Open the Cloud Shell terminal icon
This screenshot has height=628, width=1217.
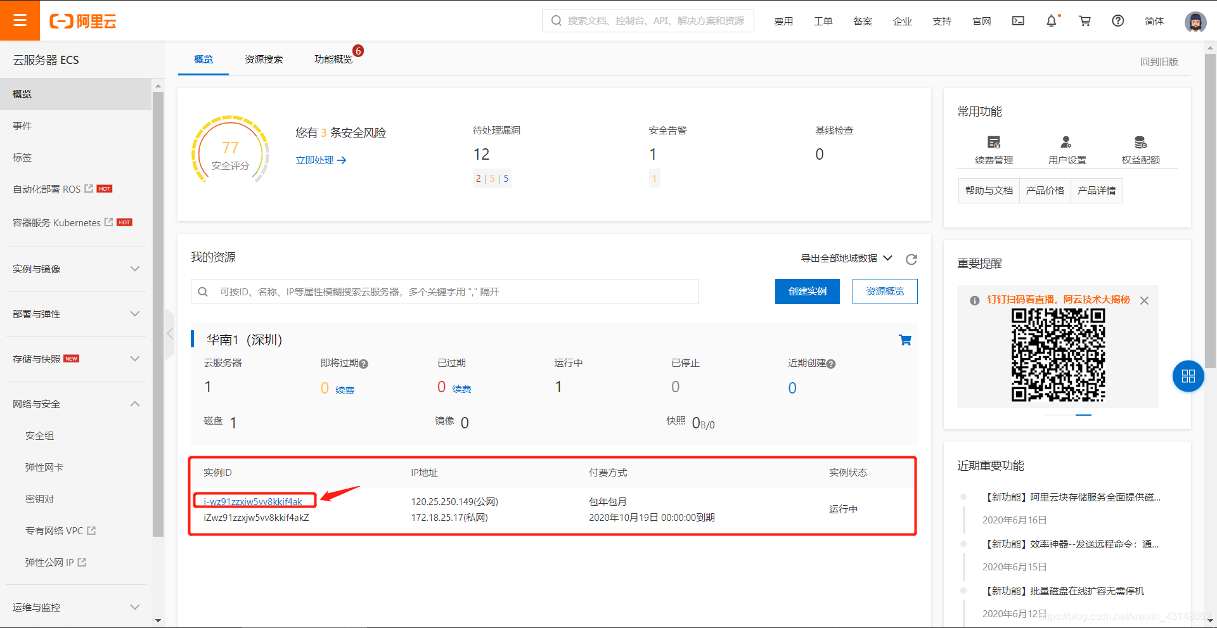click(x=1018, y=21)
